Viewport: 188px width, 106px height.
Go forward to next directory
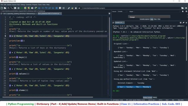[79, 8]
